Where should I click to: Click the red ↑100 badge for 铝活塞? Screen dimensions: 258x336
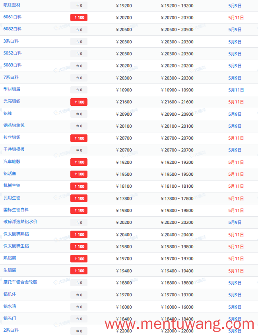[x=79, y=174]
